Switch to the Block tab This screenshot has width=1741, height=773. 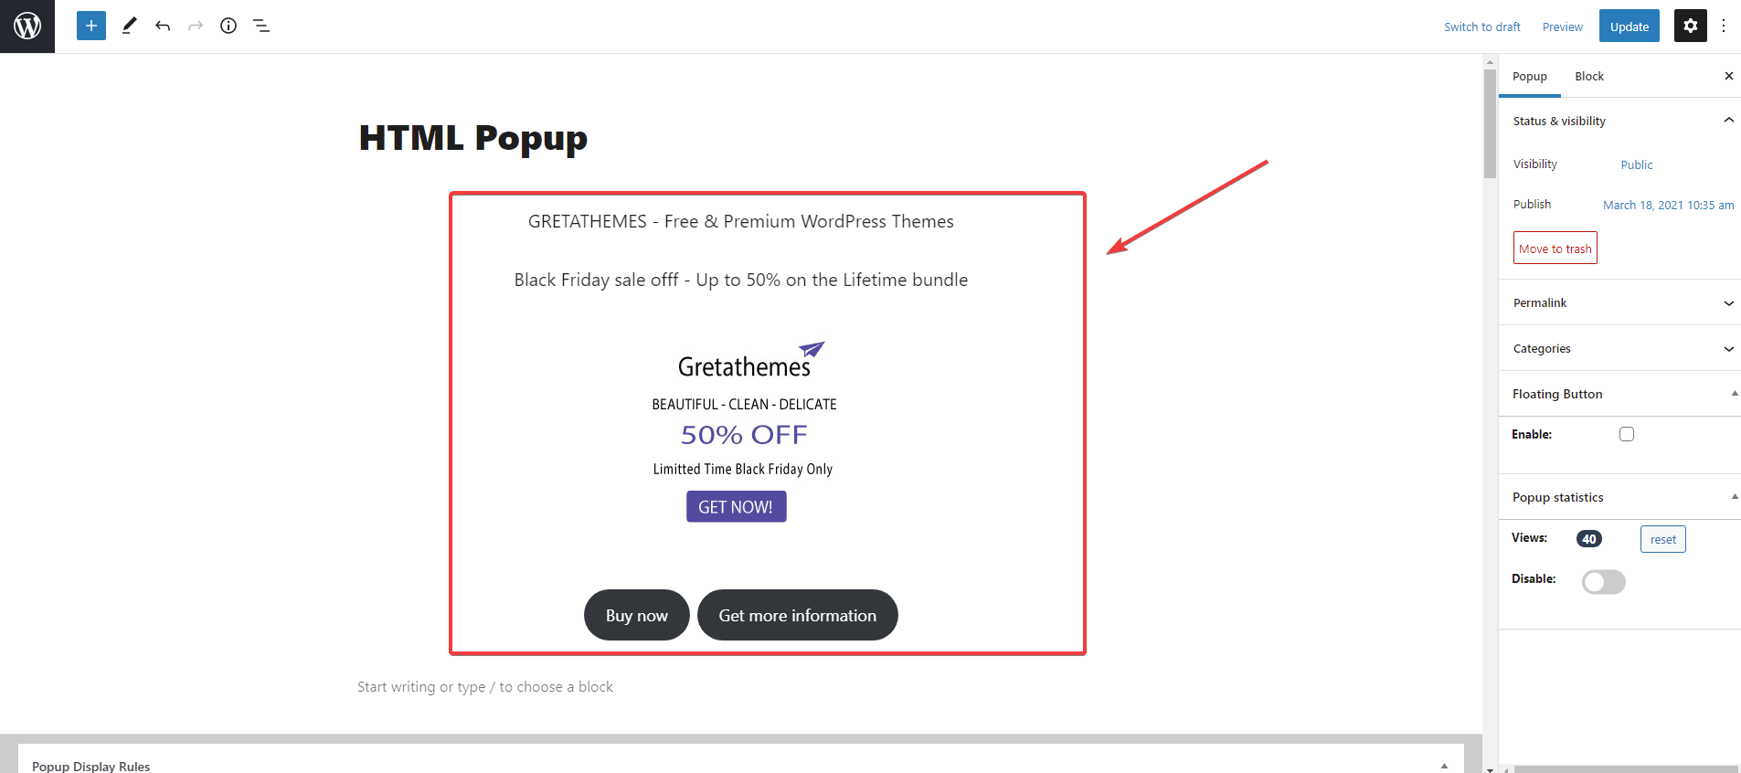click(x=1589, y=76)
